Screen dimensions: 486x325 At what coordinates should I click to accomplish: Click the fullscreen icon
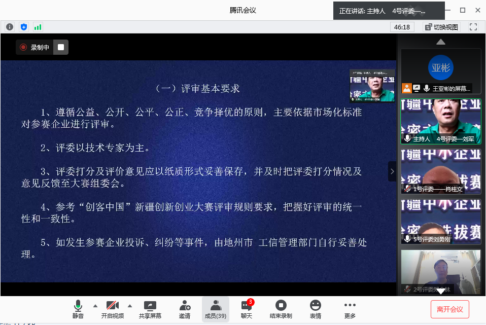473,27
